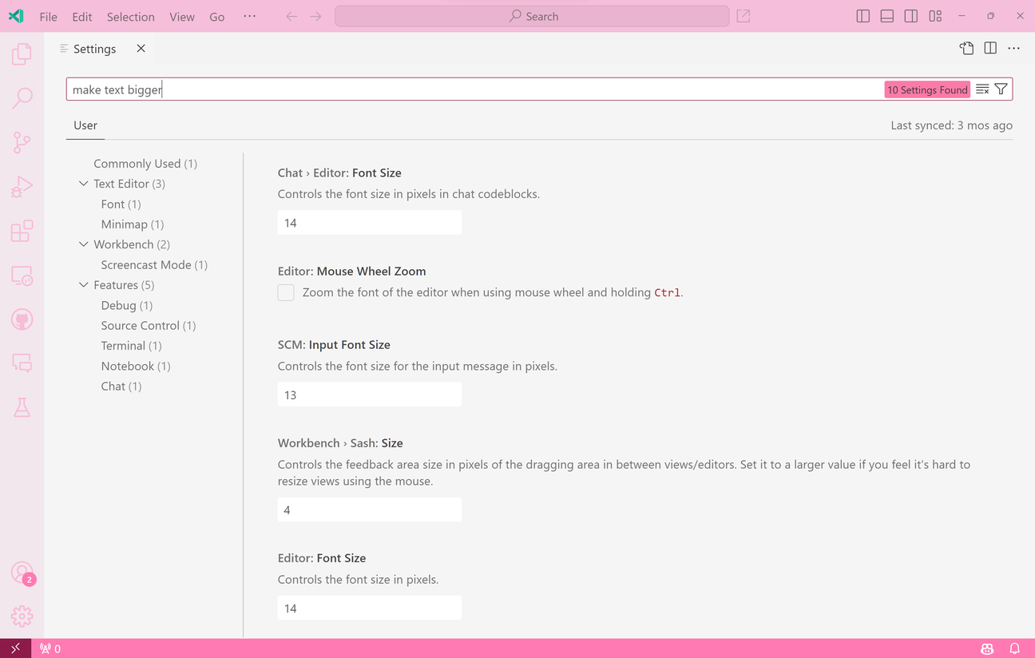Open the Remote Explorer sidebar icon
This screenshot has width=1035, height=658.
tap(22, 275)
